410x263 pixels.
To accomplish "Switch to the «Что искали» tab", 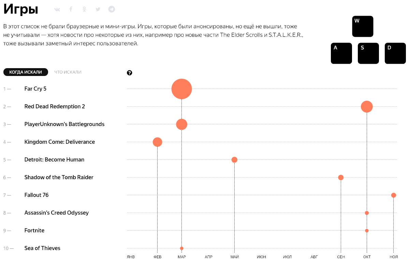I will (x=68, y=72).
